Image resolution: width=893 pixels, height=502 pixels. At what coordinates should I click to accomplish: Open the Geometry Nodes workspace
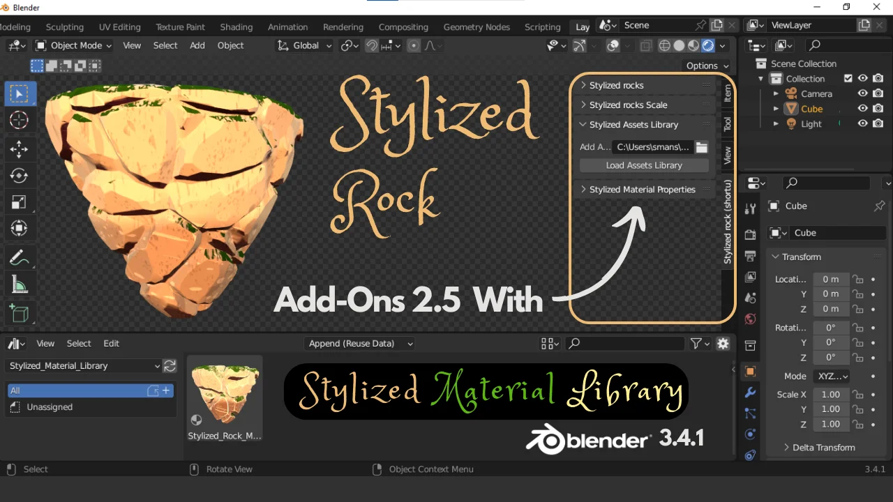click(x=476, y=26)
